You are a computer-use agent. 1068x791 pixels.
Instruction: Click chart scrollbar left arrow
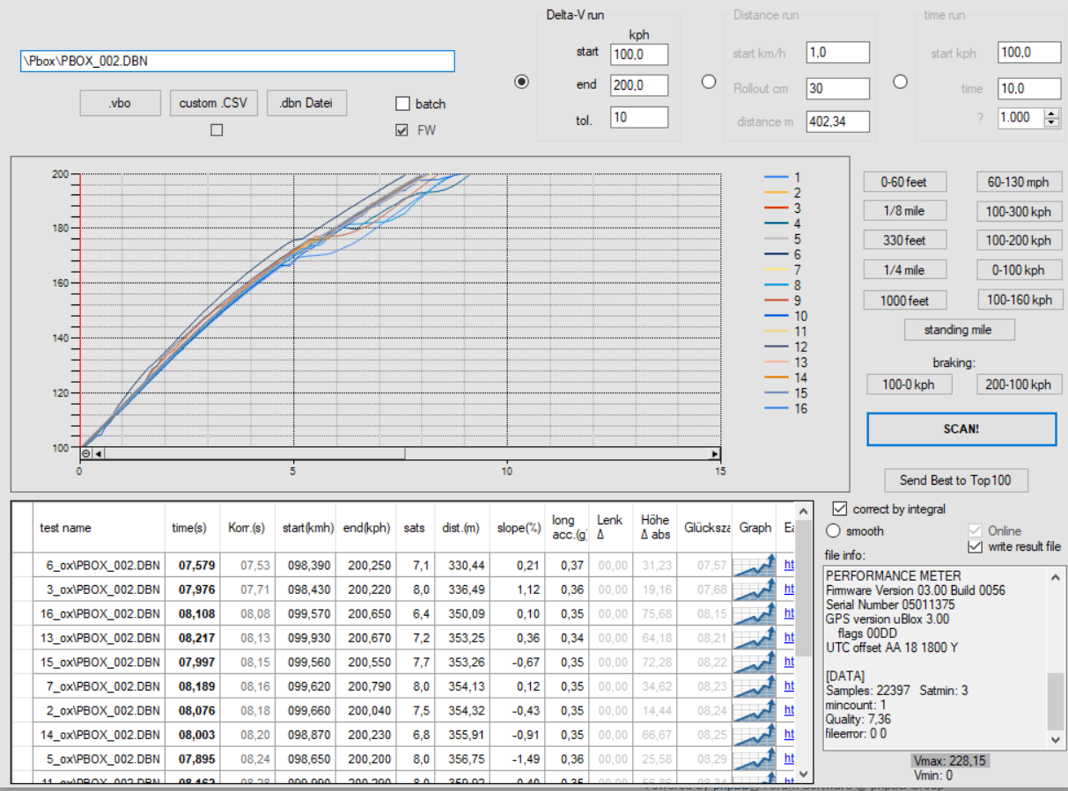coord(99,454)
